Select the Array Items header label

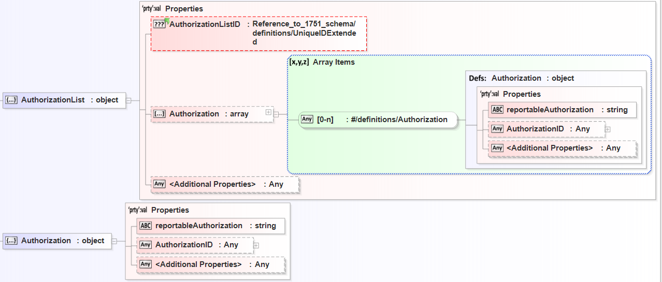334,62
